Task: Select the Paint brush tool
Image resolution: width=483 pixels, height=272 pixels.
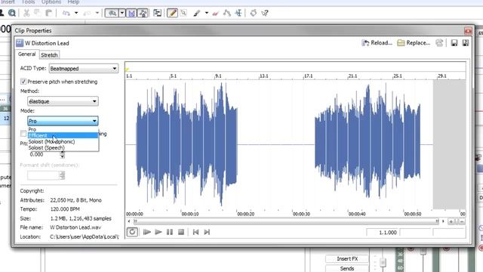Action: [x=196, y=13]
